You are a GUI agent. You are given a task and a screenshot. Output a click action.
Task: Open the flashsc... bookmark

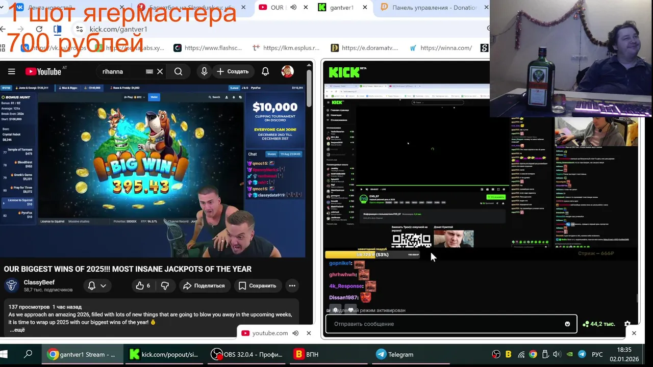pyautogui.click(x=208, y=48)
